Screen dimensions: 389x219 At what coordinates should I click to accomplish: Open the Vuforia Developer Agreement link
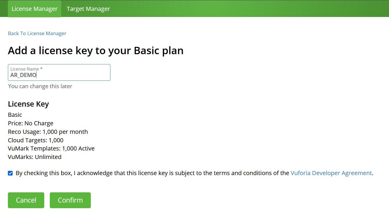point(331,173)
